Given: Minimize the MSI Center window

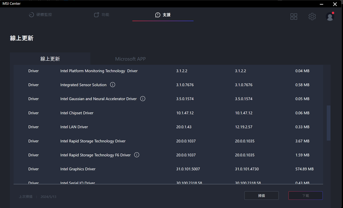Looking at the screenshot, I should click(x=321, y=4).
